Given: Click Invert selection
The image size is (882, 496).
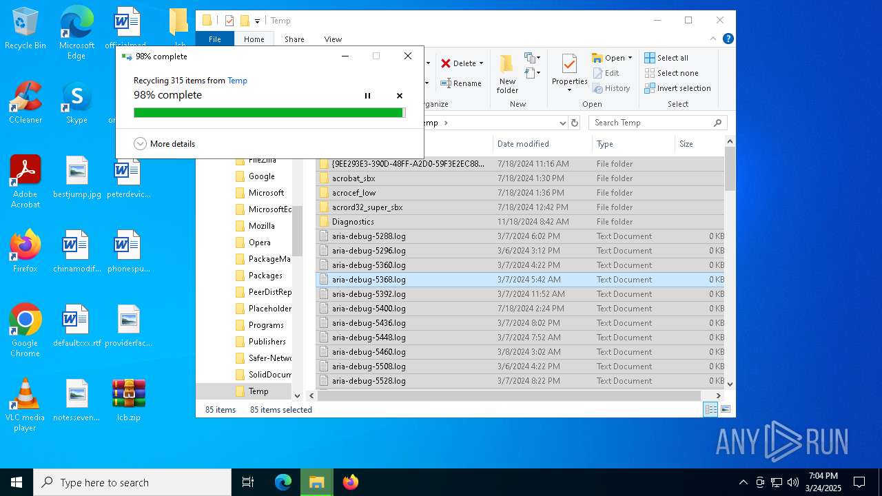Looking at the screenshot, I should 677,88.
